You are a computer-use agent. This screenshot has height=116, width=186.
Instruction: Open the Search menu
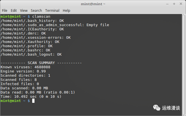[36, 11]
